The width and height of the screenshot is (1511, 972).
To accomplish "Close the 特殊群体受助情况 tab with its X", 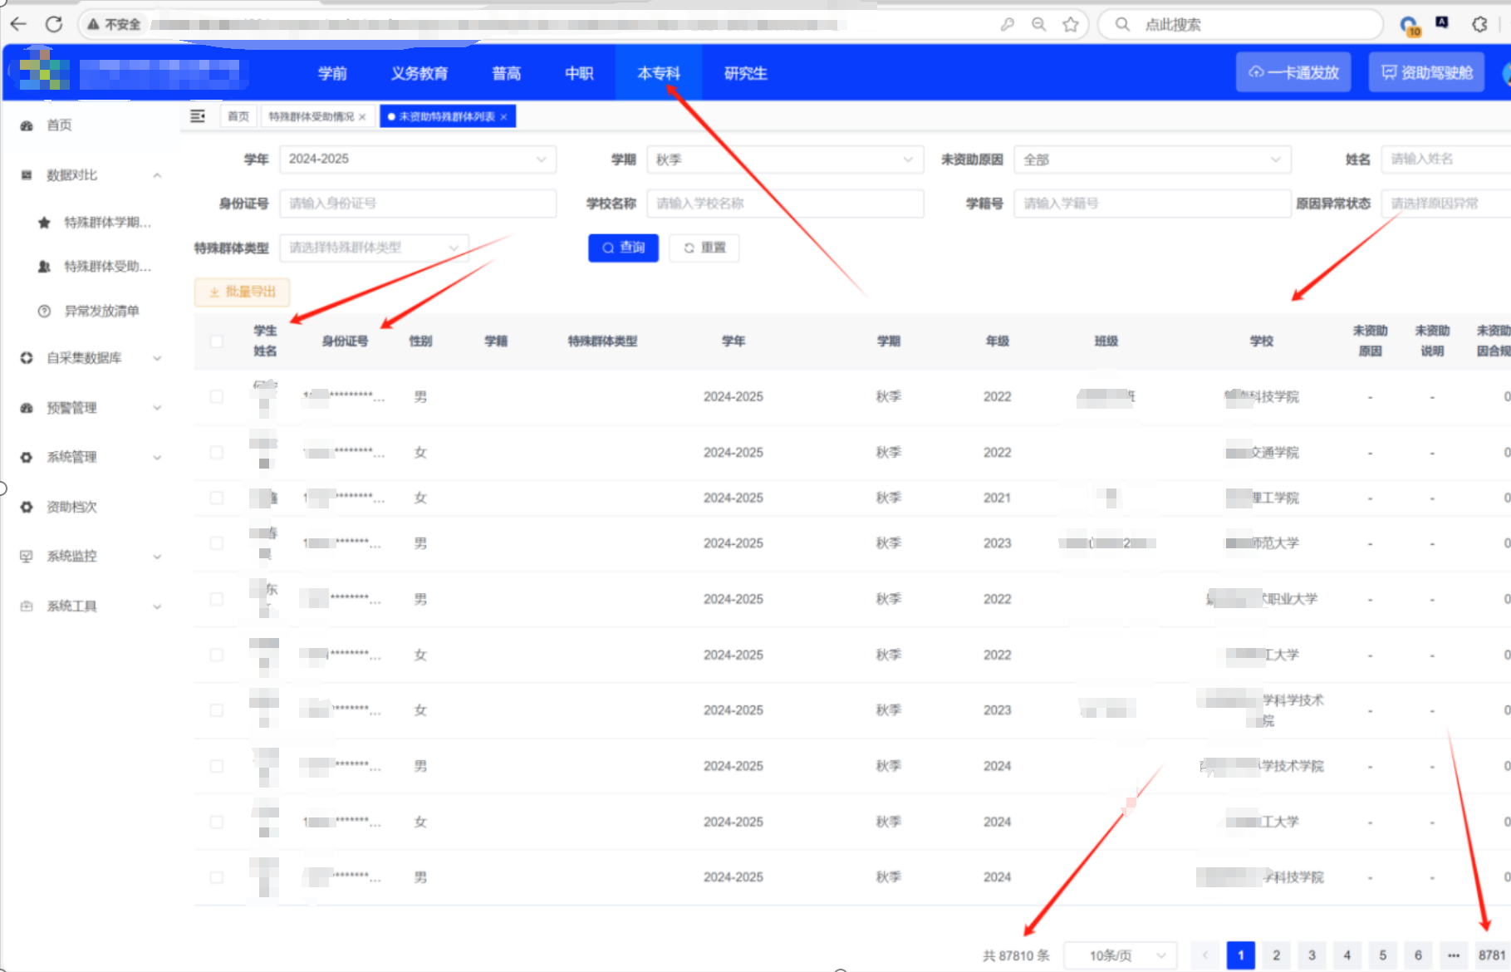I will click(362, 117).
